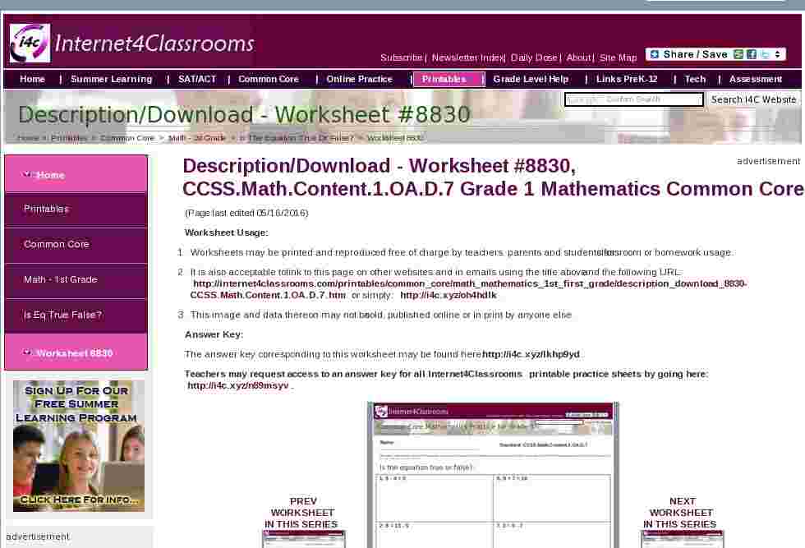Open the teacher access link i4c.xyz/n89msyv

238,385
